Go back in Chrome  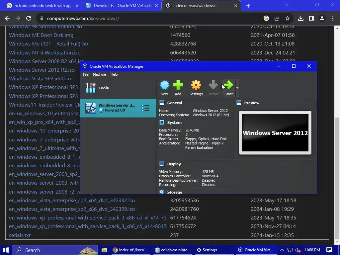[x=7, y=19]
